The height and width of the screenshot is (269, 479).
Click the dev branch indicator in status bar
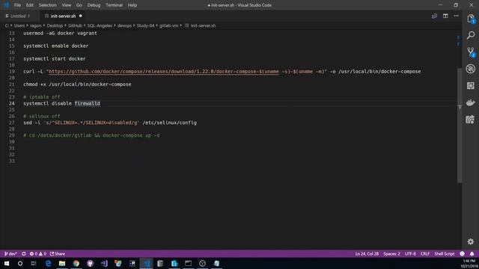10,254
